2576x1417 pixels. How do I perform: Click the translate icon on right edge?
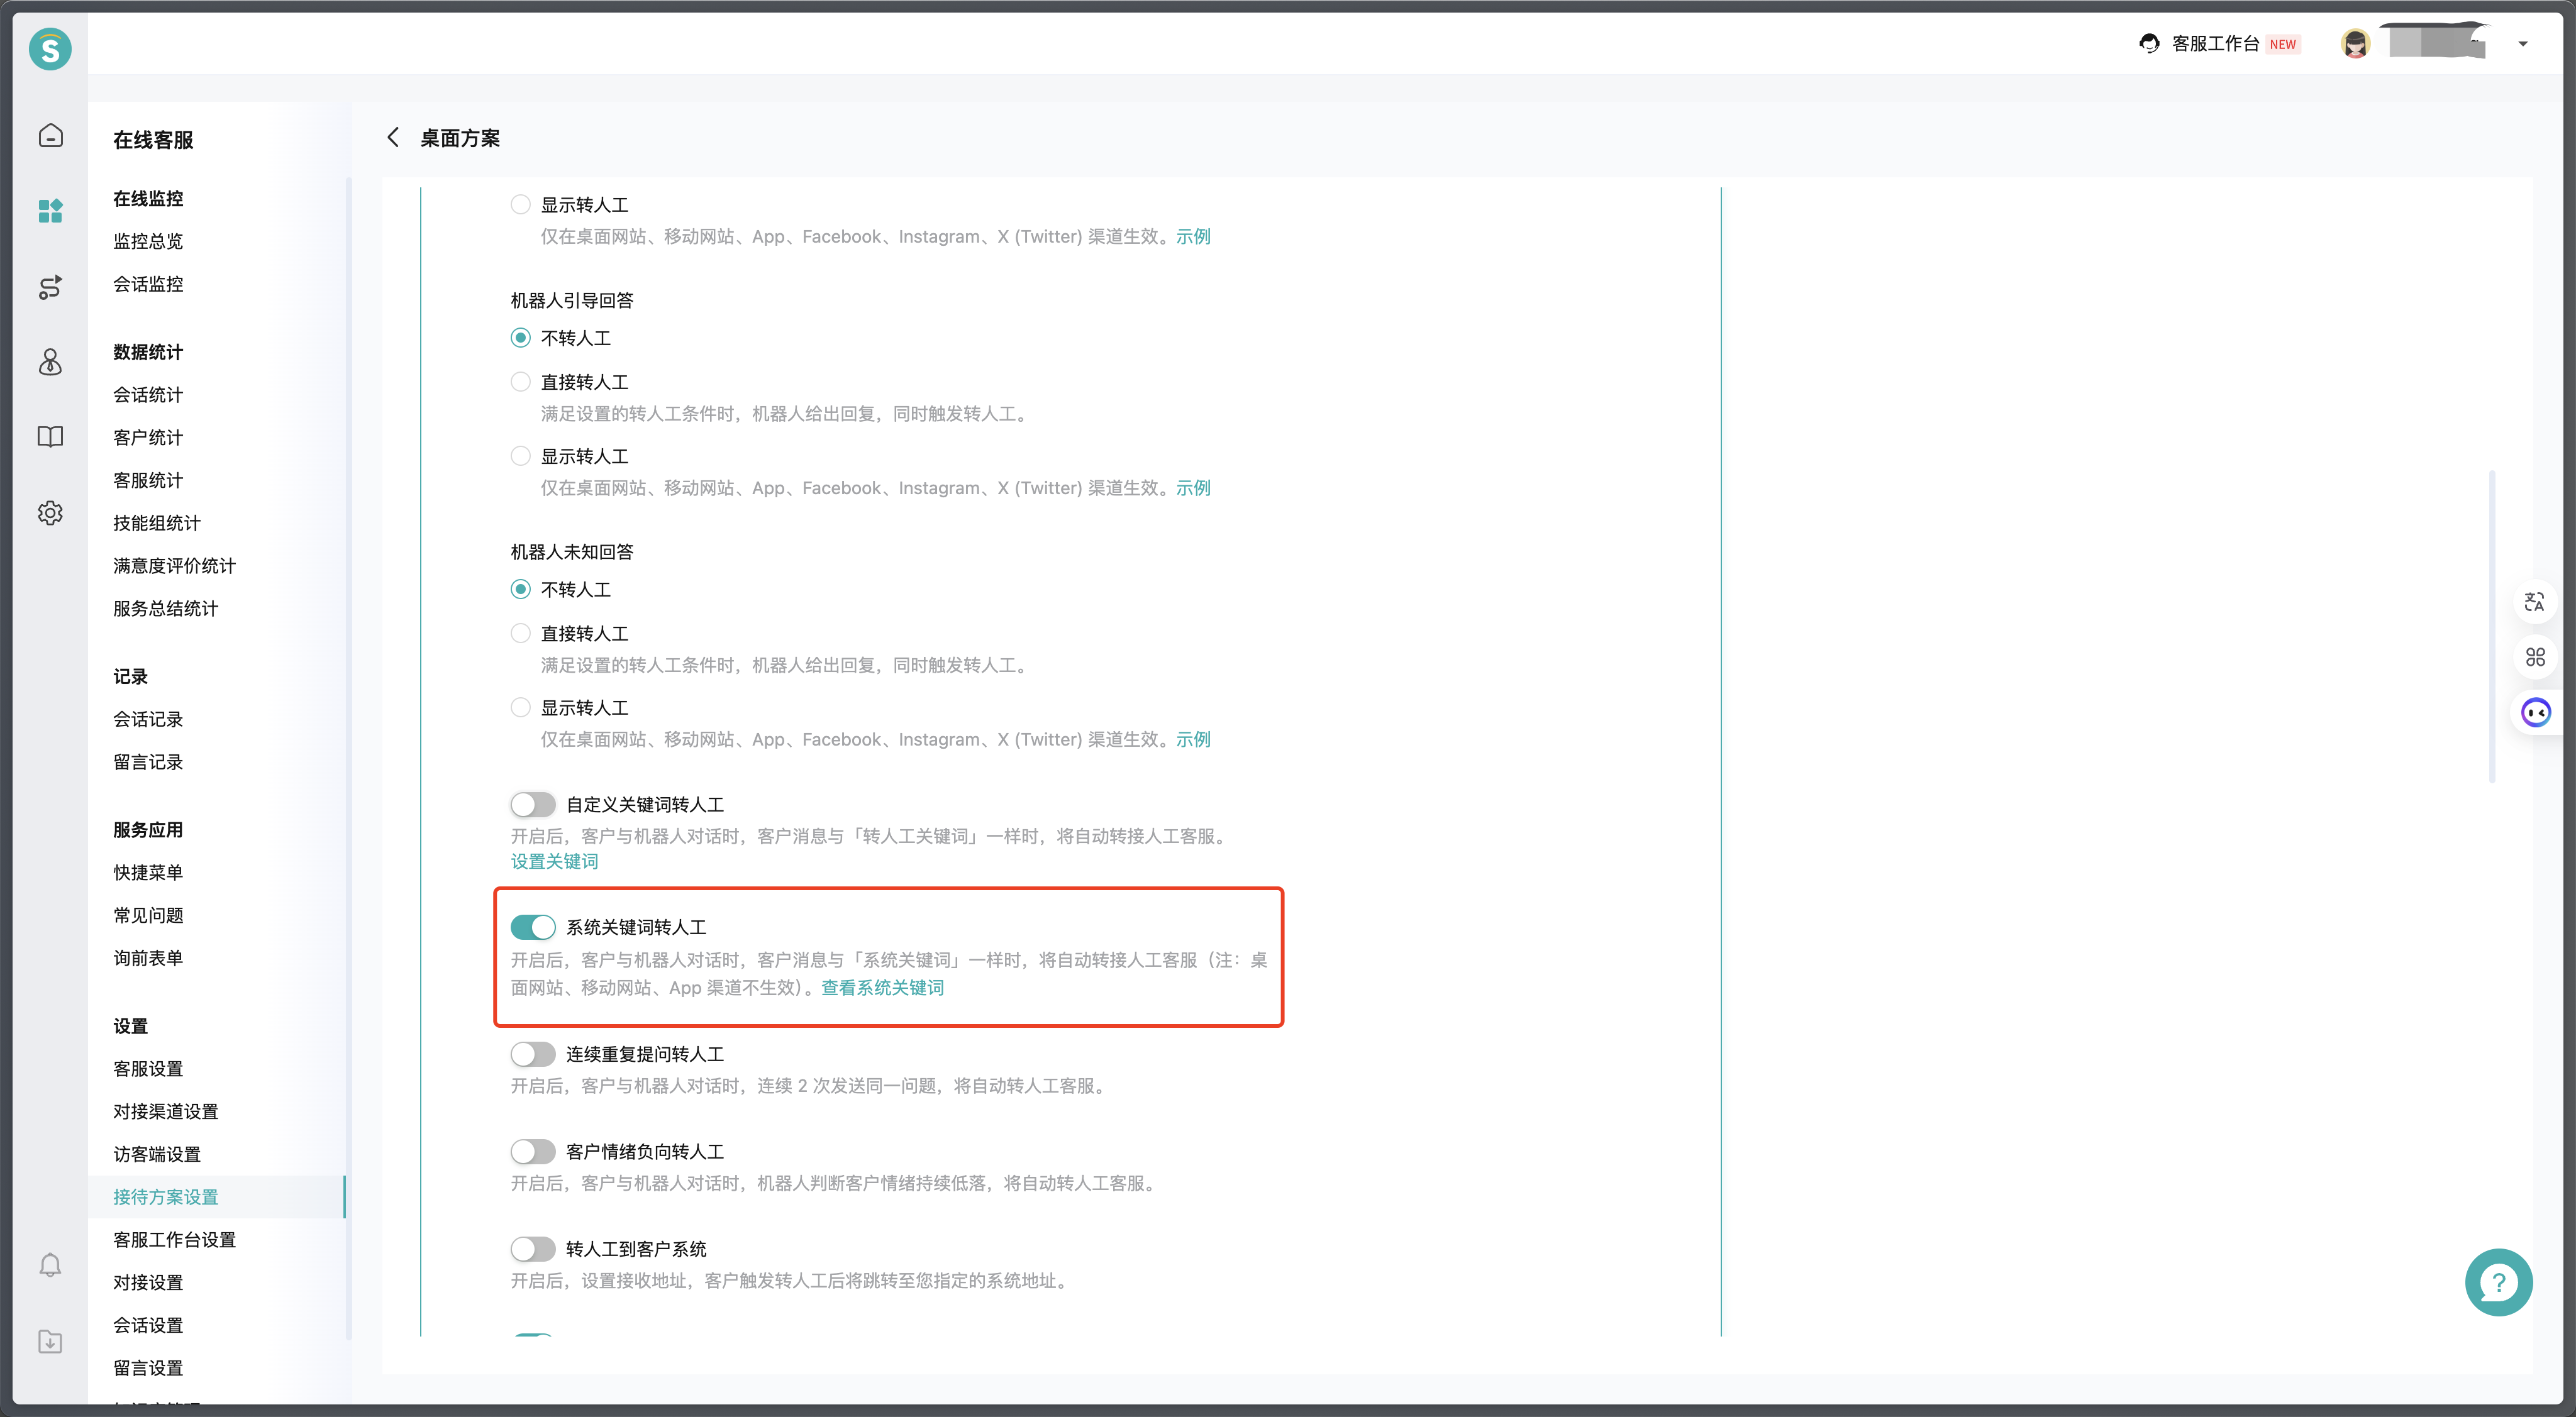pos(2534,602)
